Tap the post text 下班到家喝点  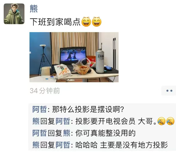click(55, 22)
